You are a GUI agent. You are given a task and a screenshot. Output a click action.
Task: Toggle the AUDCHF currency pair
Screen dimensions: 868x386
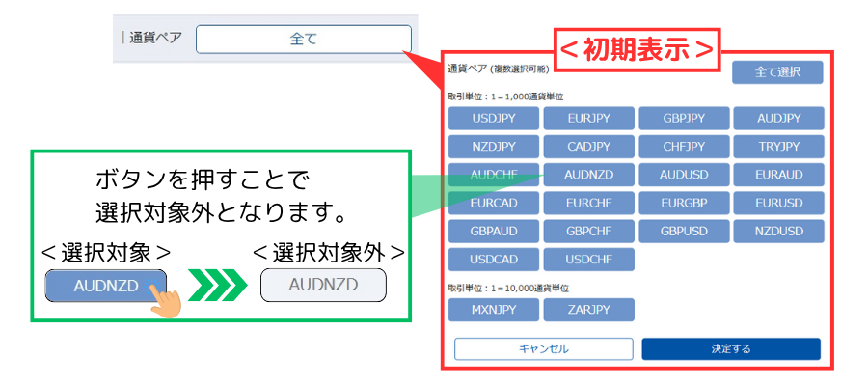click(494, 175)
